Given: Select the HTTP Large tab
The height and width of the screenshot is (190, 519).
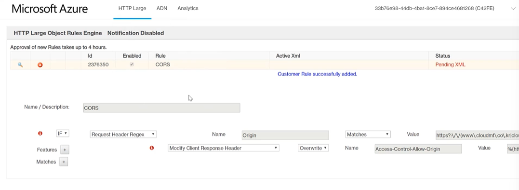Looking at the screenshot, I should tap(133, 9).
